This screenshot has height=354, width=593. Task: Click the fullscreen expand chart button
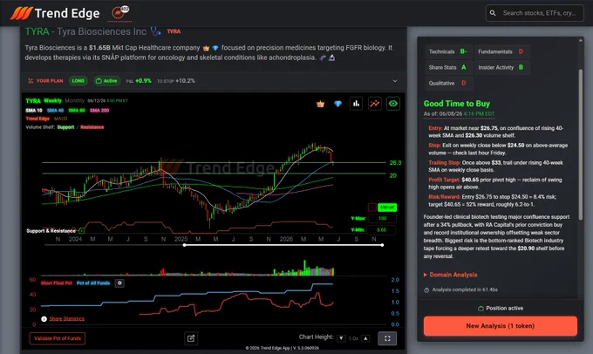pos(387,338)
